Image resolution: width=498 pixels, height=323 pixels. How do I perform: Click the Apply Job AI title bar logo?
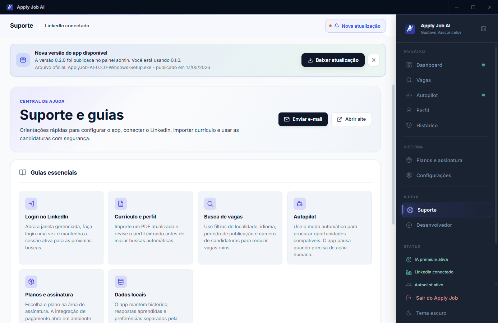10,7
